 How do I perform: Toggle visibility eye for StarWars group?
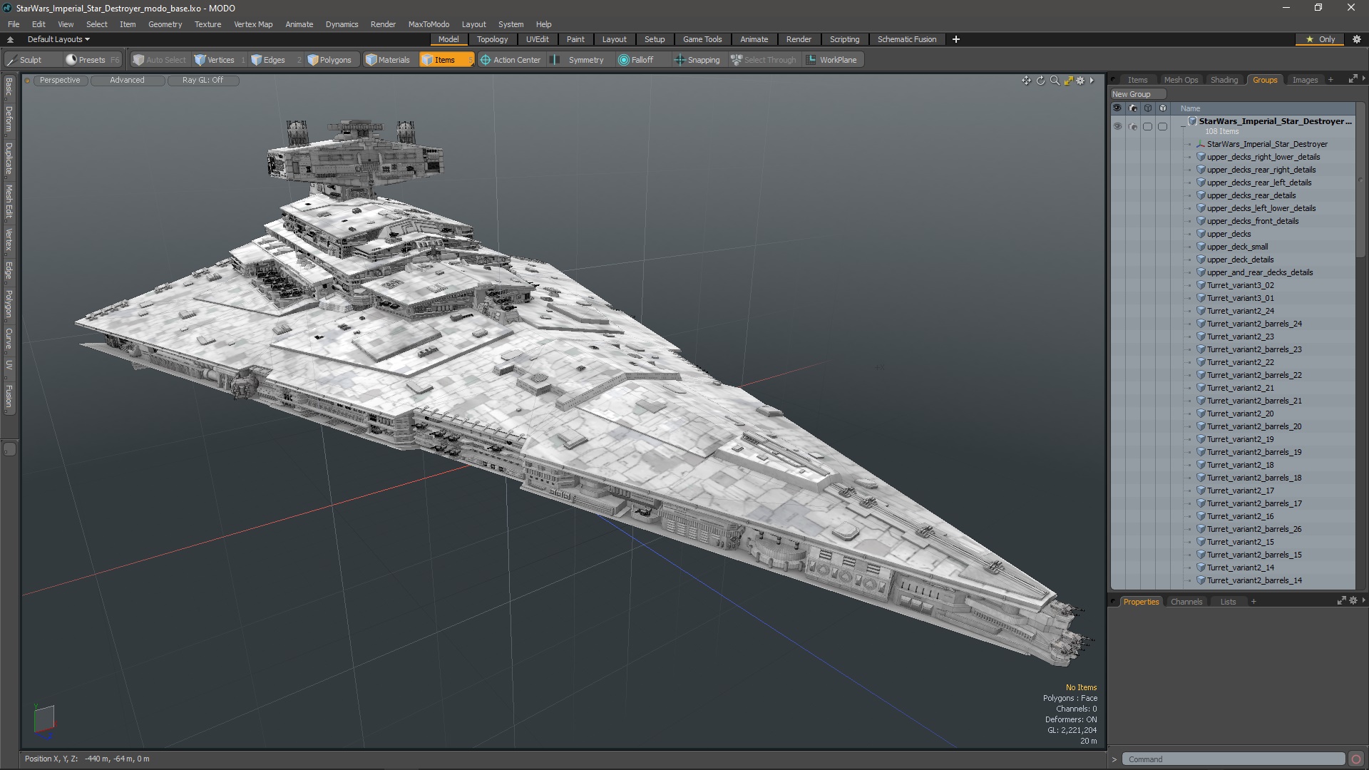coord(1117,126)
